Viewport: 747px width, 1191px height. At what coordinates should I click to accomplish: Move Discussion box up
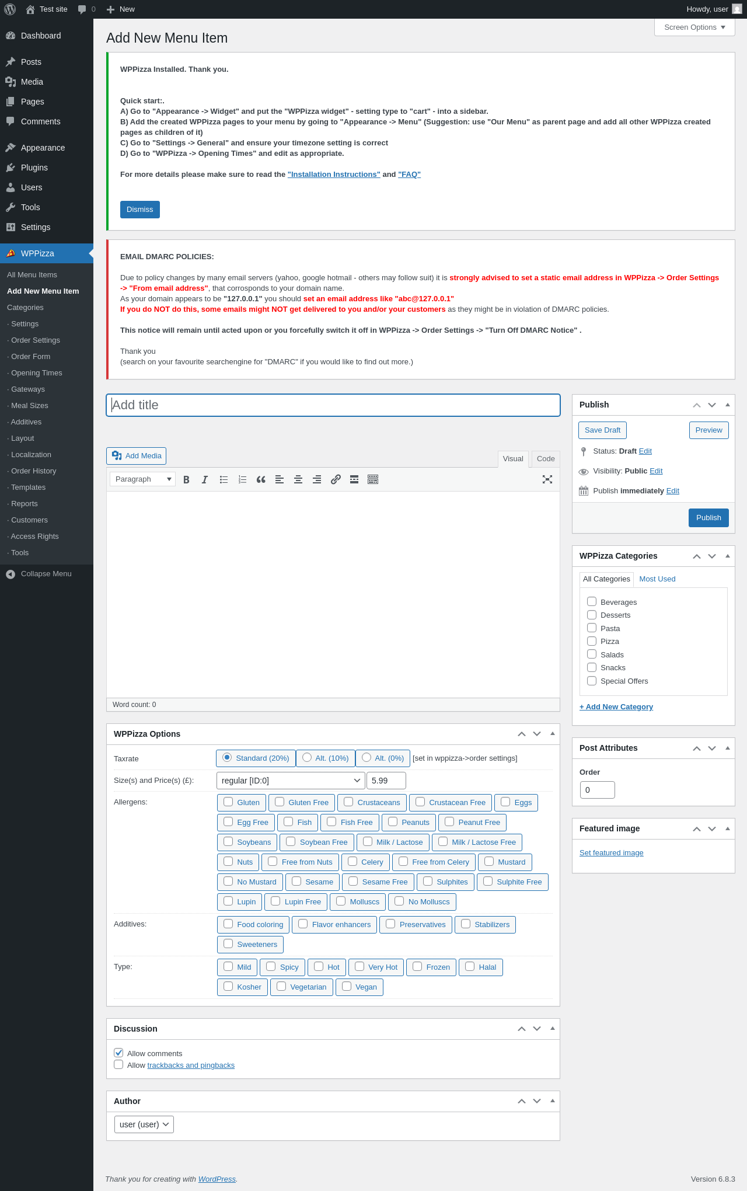click(522, 1029)
